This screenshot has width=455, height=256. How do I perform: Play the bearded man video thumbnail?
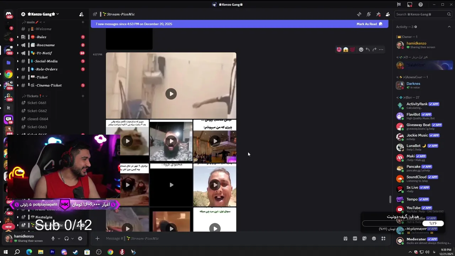171,141
